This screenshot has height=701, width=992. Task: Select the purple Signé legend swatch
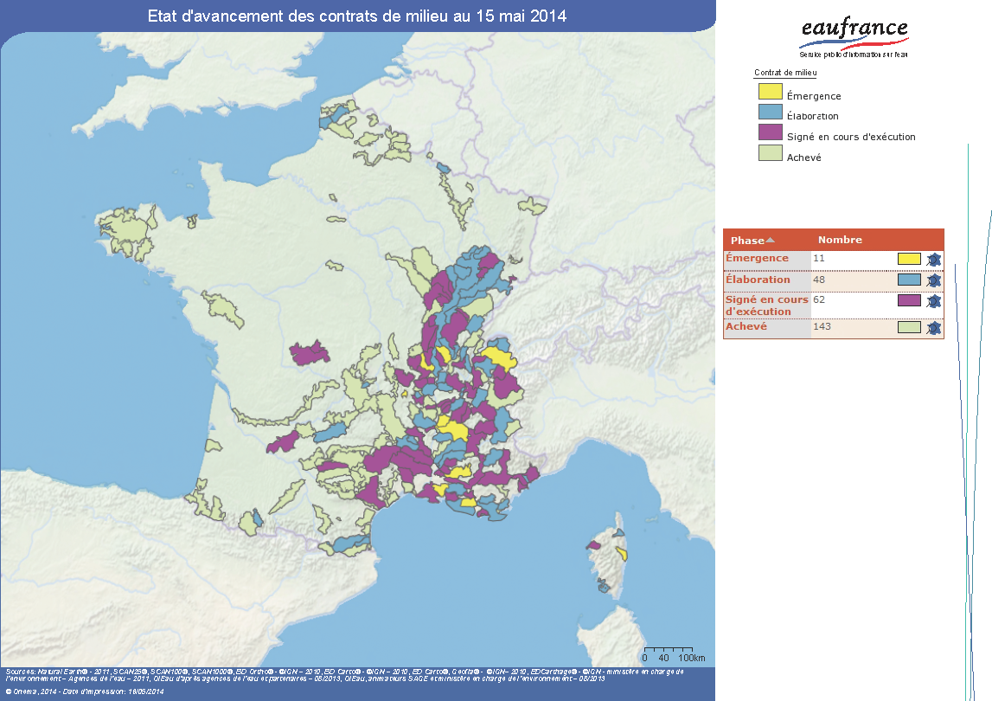[771, 132]
